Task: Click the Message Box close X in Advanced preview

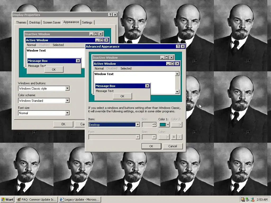Action: coord(147,86)
